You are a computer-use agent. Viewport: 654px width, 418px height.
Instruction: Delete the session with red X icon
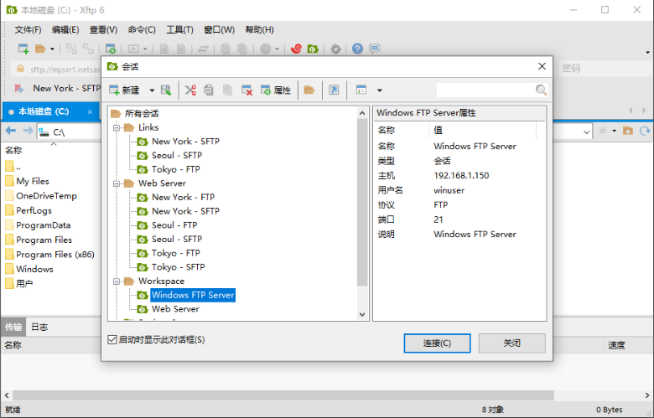(247, 90)
